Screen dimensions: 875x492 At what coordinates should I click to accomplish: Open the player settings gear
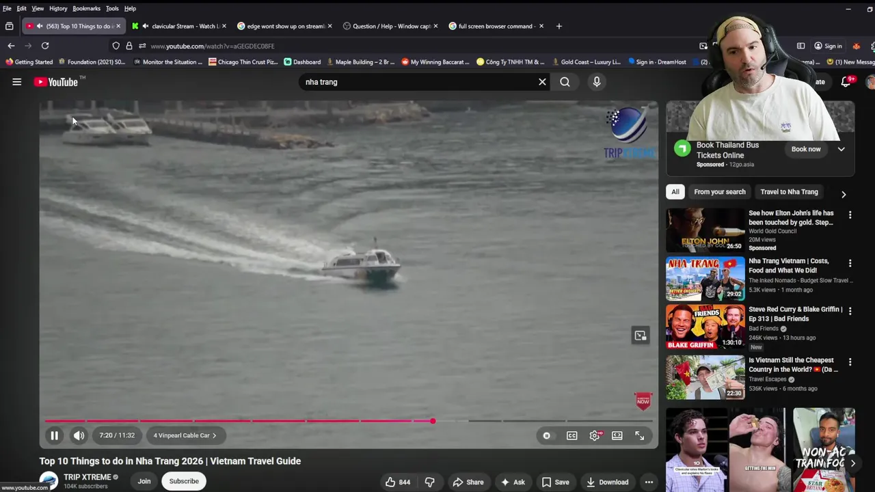coord(595,435)
